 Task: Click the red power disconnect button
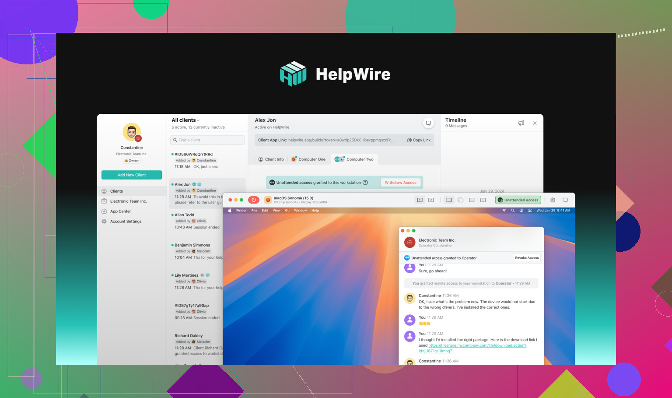coord(254,200)
